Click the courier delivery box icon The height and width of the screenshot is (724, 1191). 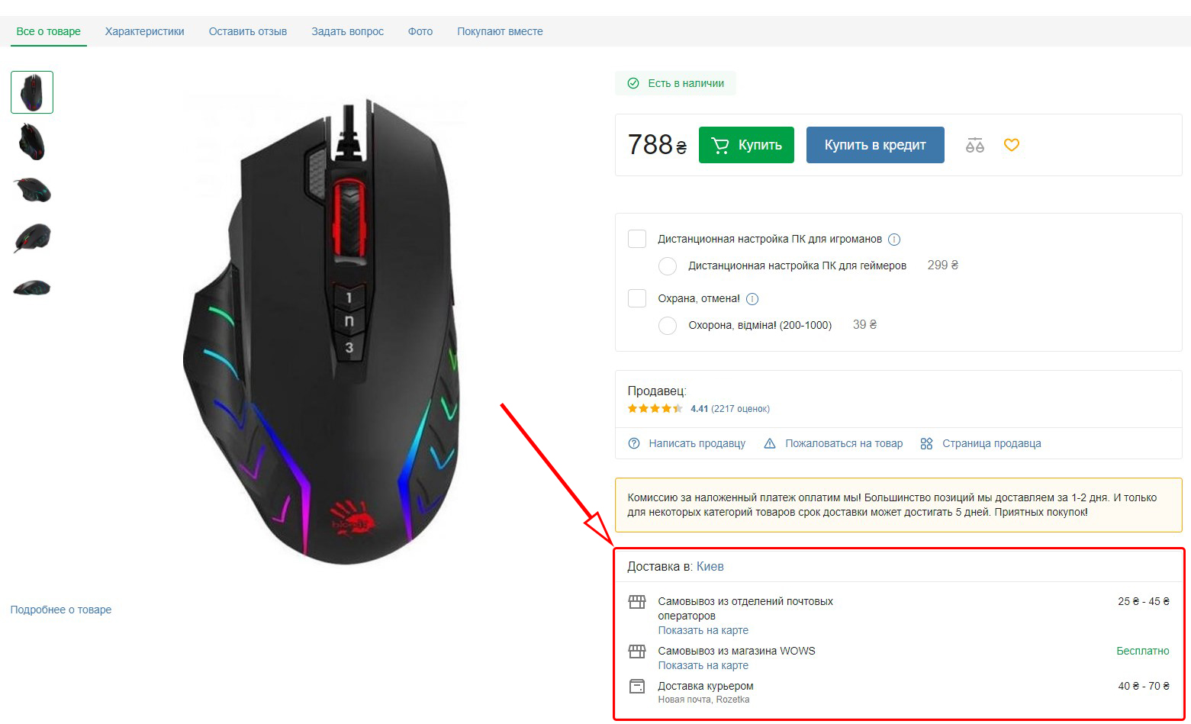pyautogui.click(x=636, y=686)
